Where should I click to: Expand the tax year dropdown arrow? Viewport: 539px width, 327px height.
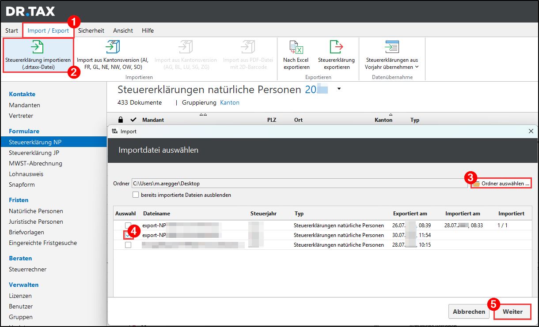[x=339, y=89]
